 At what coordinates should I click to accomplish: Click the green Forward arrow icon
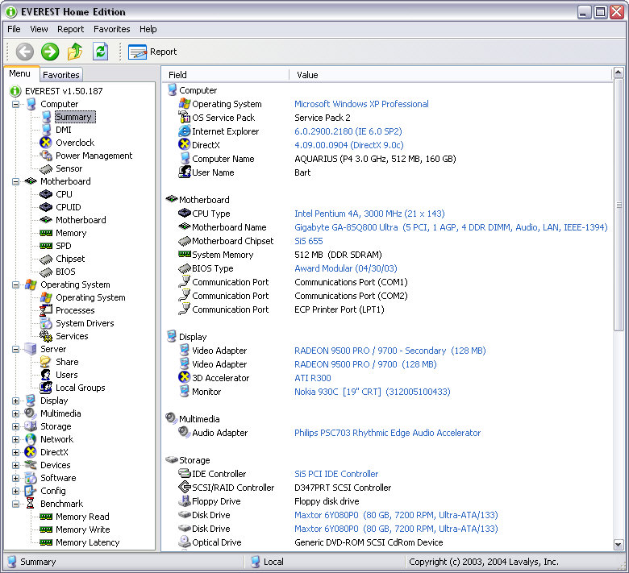click(x=50, y=52)
